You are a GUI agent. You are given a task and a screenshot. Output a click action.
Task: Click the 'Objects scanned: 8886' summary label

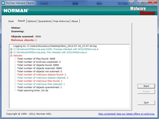pyautogui.click(x=26, y=36)
